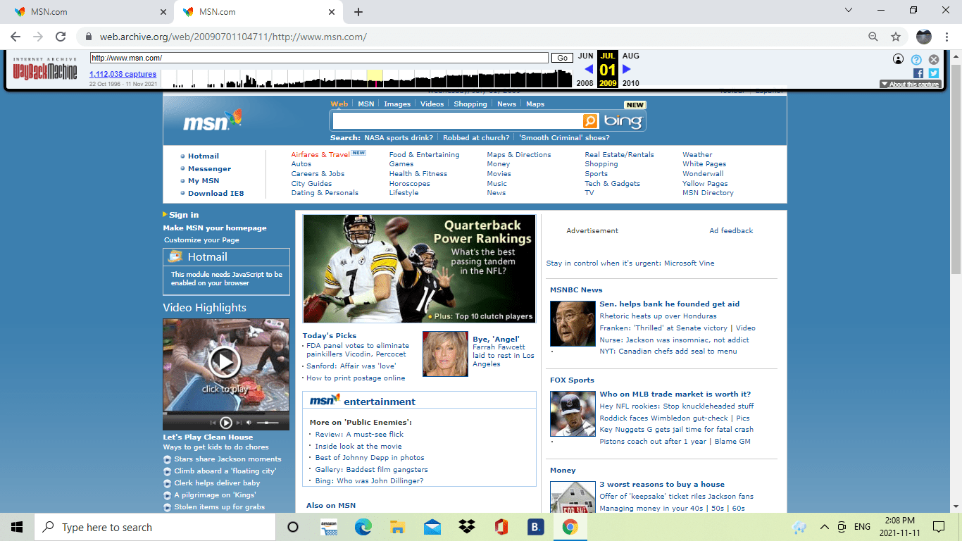Viewport: 962px width, 541px height.
Task: Open the notification center icon
Action: 938,527
